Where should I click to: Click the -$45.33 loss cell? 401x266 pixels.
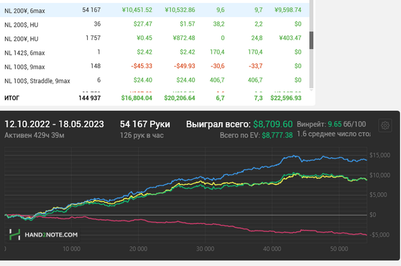(x=141, y=66)
